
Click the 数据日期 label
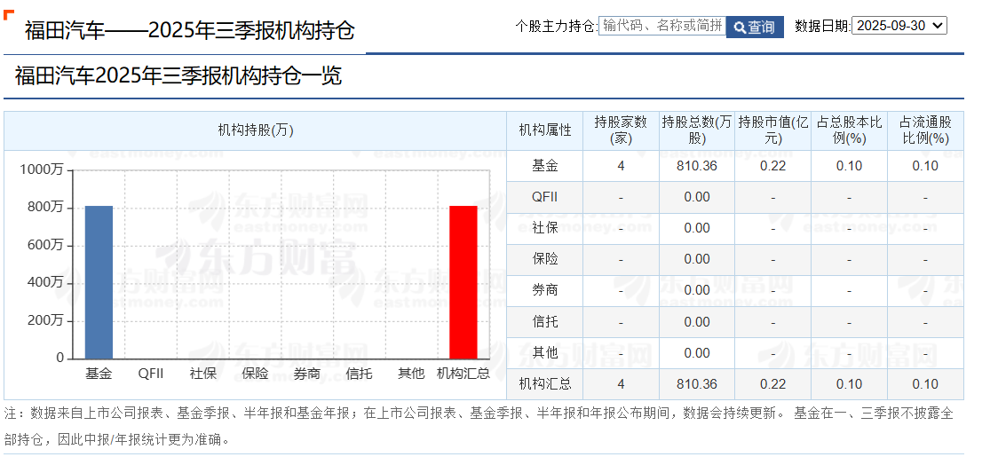(823, 26)
